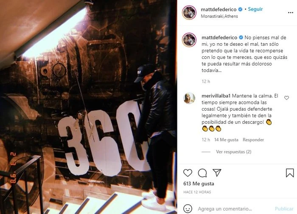Image resolution: width=297 pixels, height=214 pixels.
Task: Open the Monastiraki, Athens location link
Action: 219,16
